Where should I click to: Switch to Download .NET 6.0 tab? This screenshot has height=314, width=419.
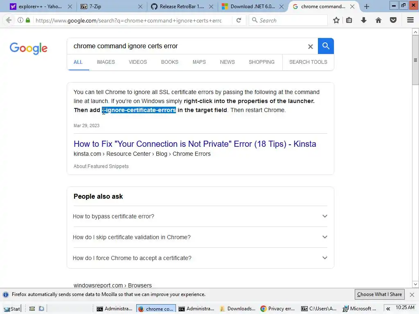[252, 7]
